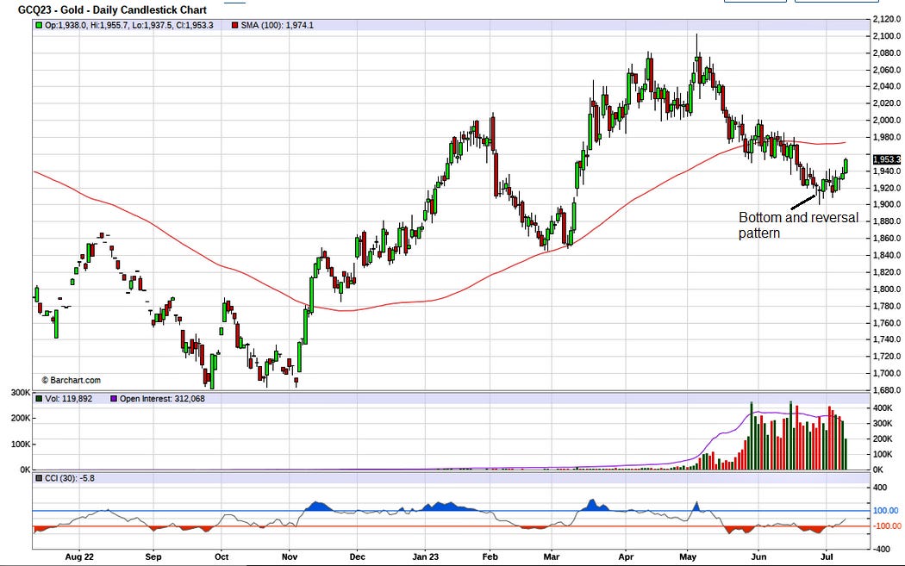Click the purple Open Interest legend swatch
Screen dimensions: 905x566
(114, 399)
